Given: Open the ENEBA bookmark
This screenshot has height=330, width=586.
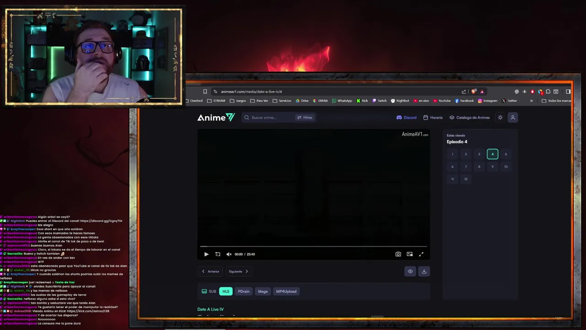Looking at the screenshot, I should coord(320,101).
